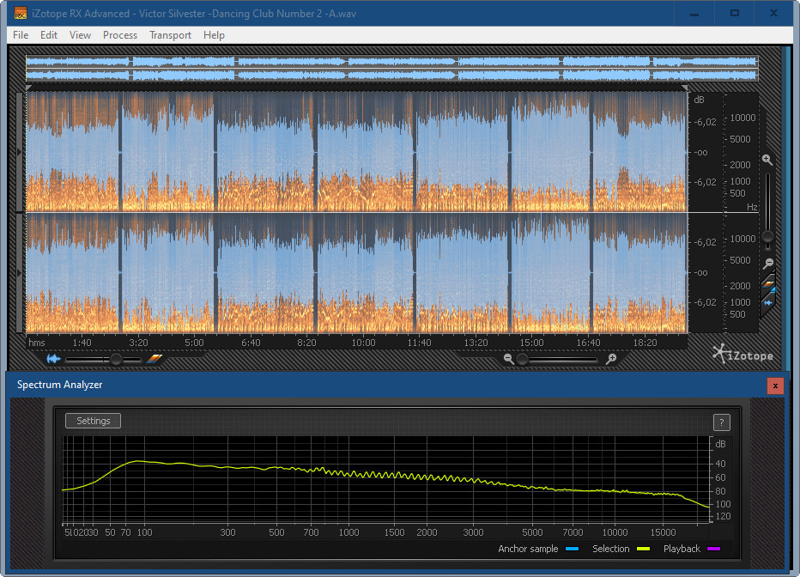Expand the lower channel's left side arrow

[x=21, y=273]
